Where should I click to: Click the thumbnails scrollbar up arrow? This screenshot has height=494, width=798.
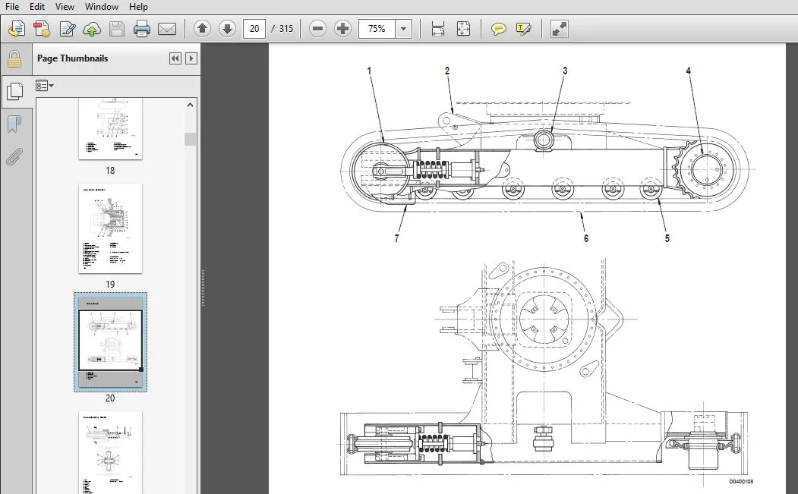click(191, 105)
